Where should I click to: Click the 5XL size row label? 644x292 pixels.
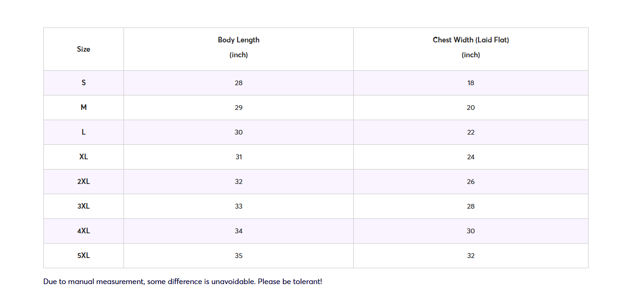tap(83, 256)
